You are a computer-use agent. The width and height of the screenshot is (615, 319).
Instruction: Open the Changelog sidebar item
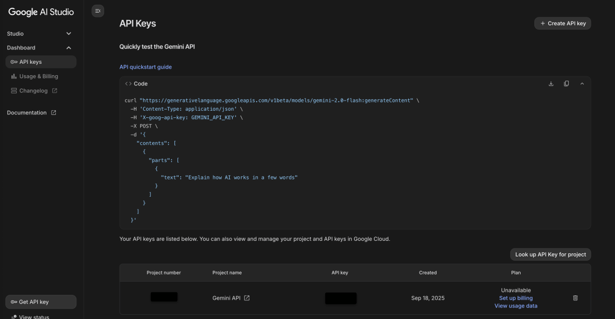pyautogui.click(x=33, y=91)
